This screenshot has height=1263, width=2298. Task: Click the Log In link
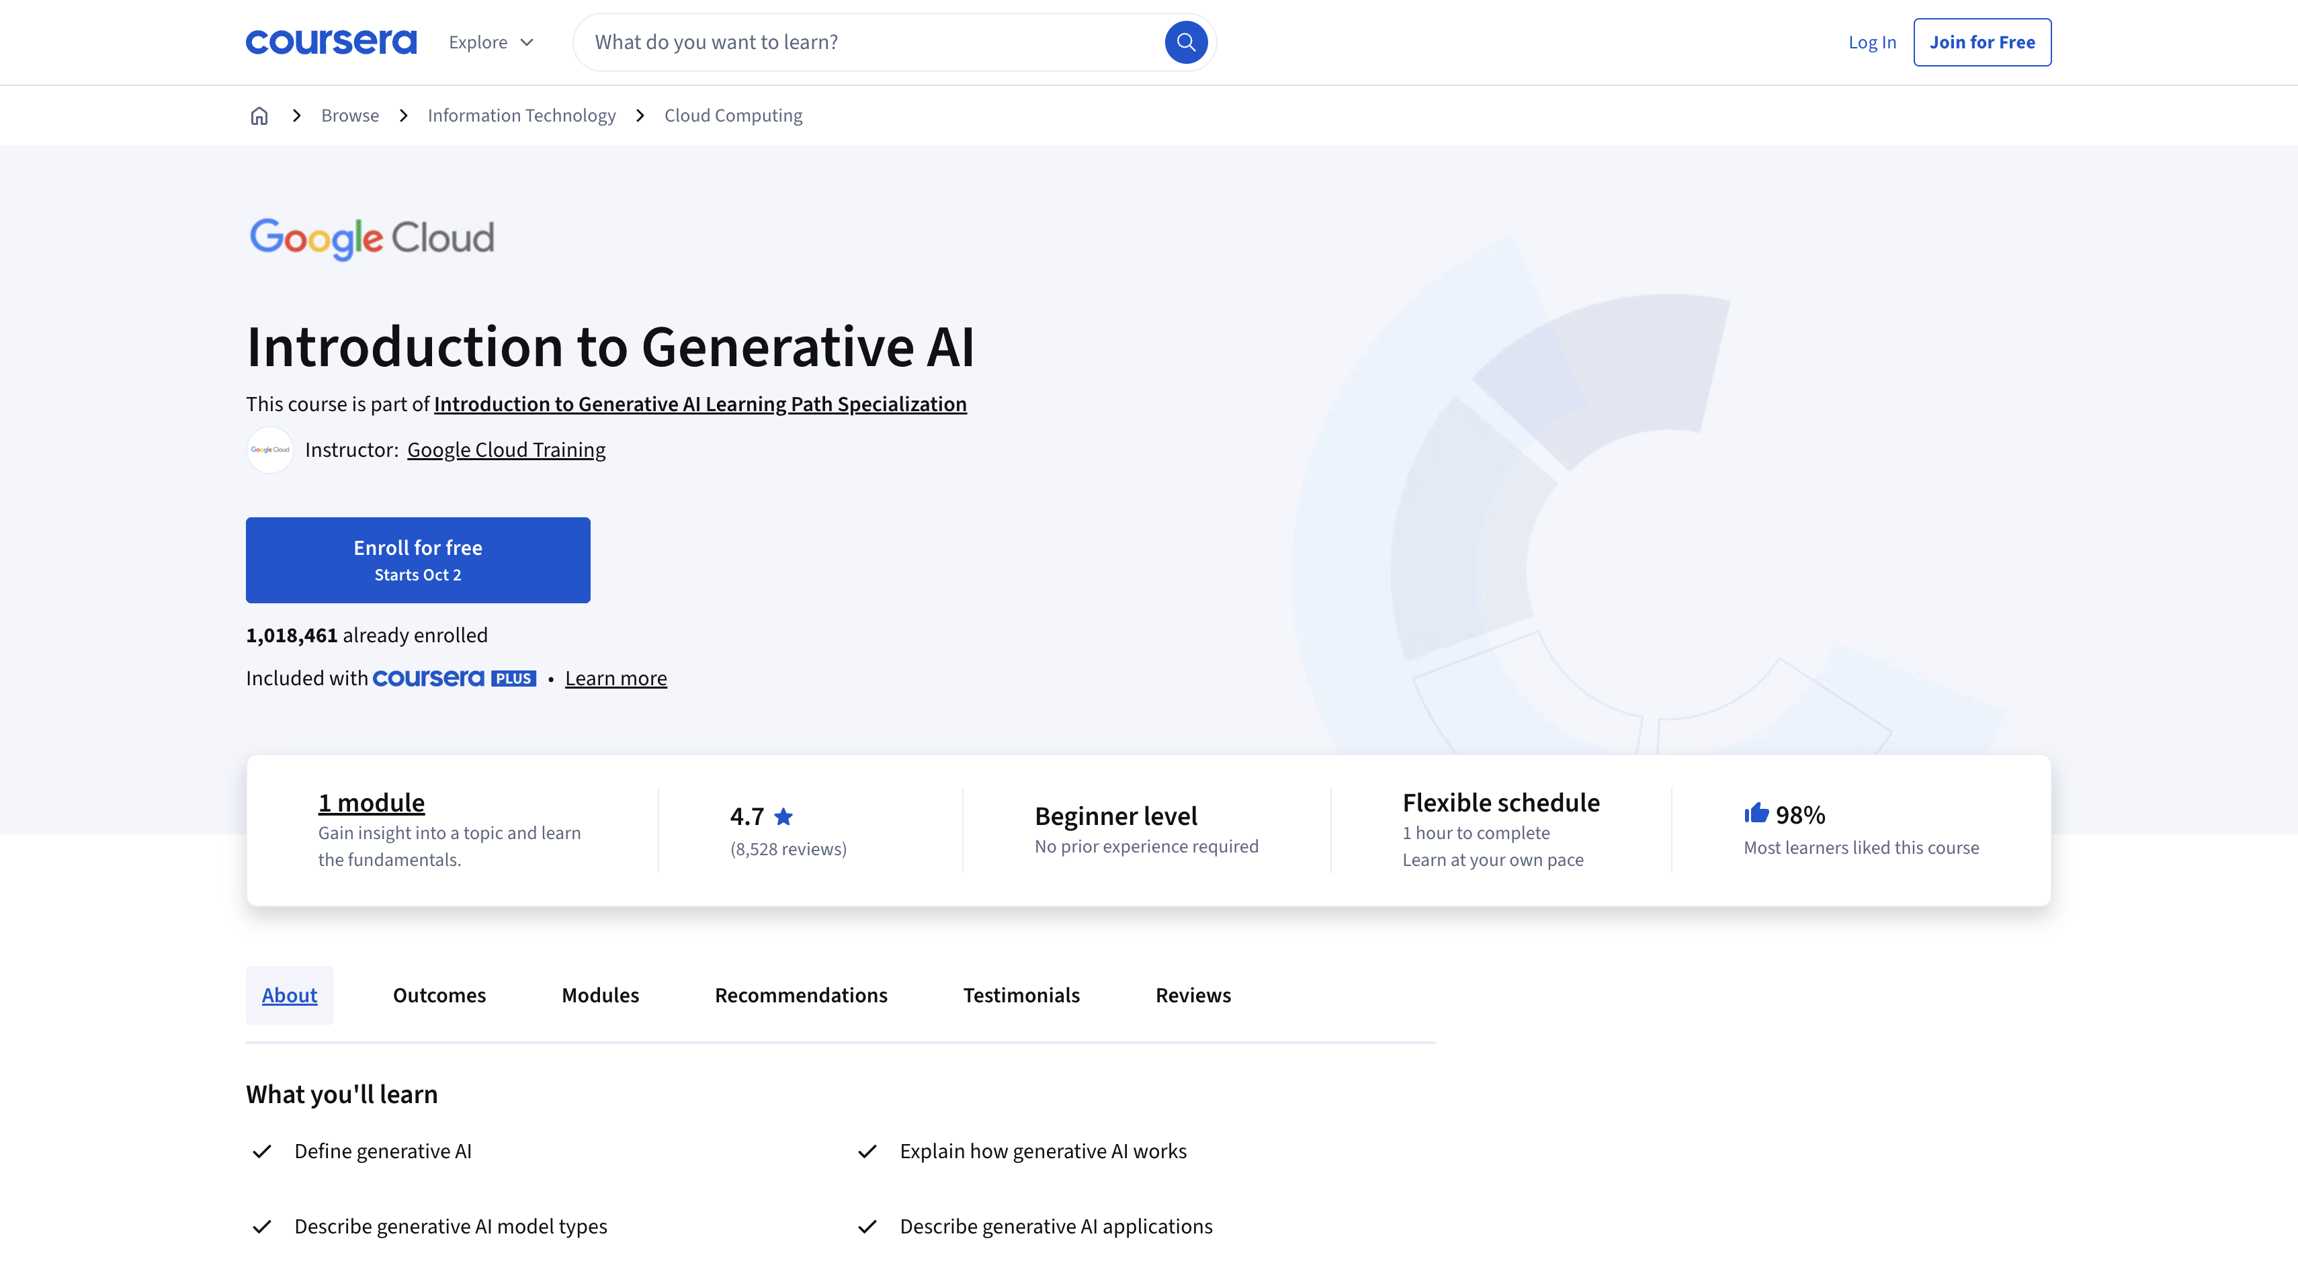pos(1871,42)
